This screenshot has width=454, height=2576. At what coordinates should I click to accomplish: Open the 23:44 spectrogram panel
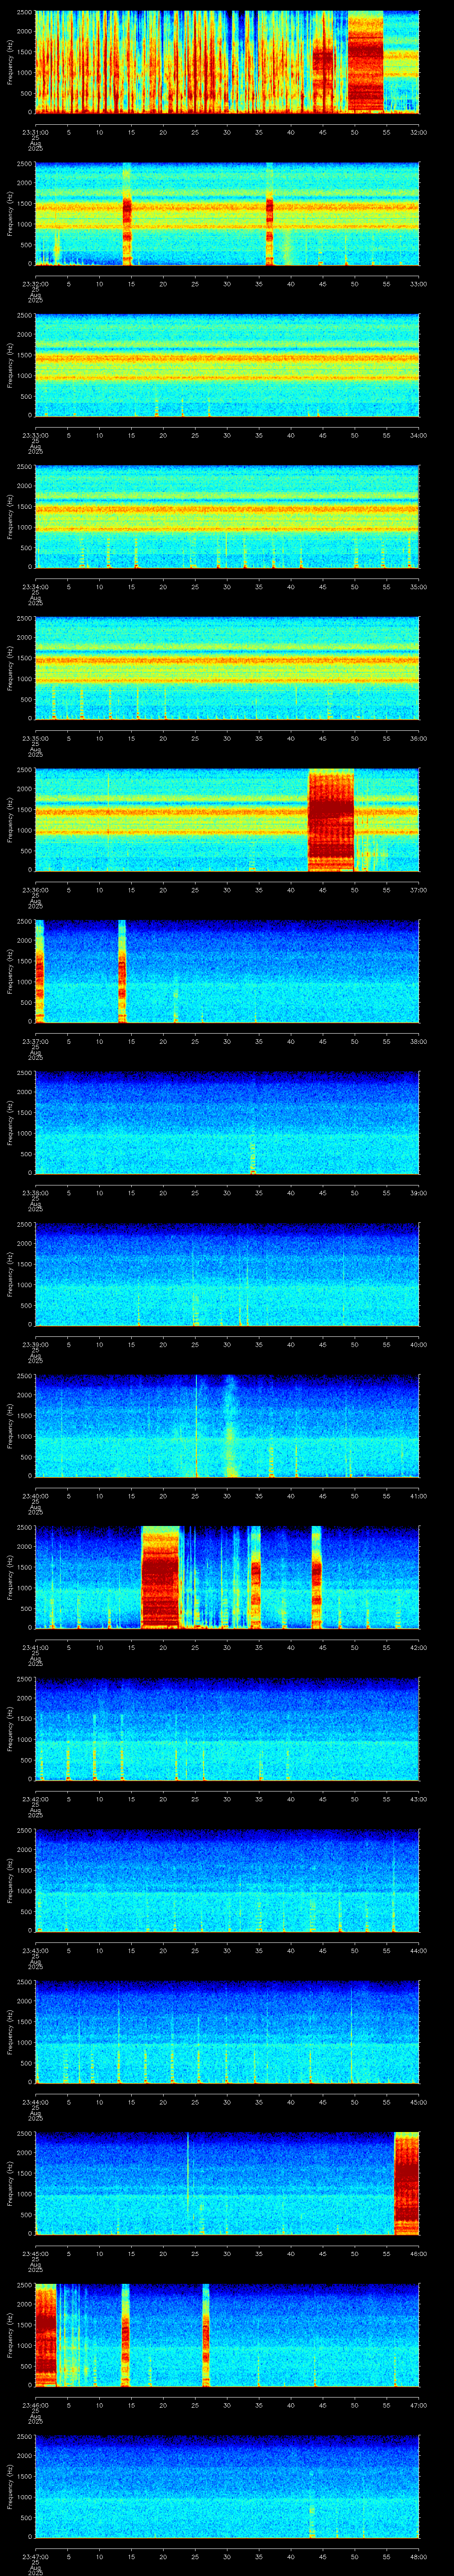227,2032
